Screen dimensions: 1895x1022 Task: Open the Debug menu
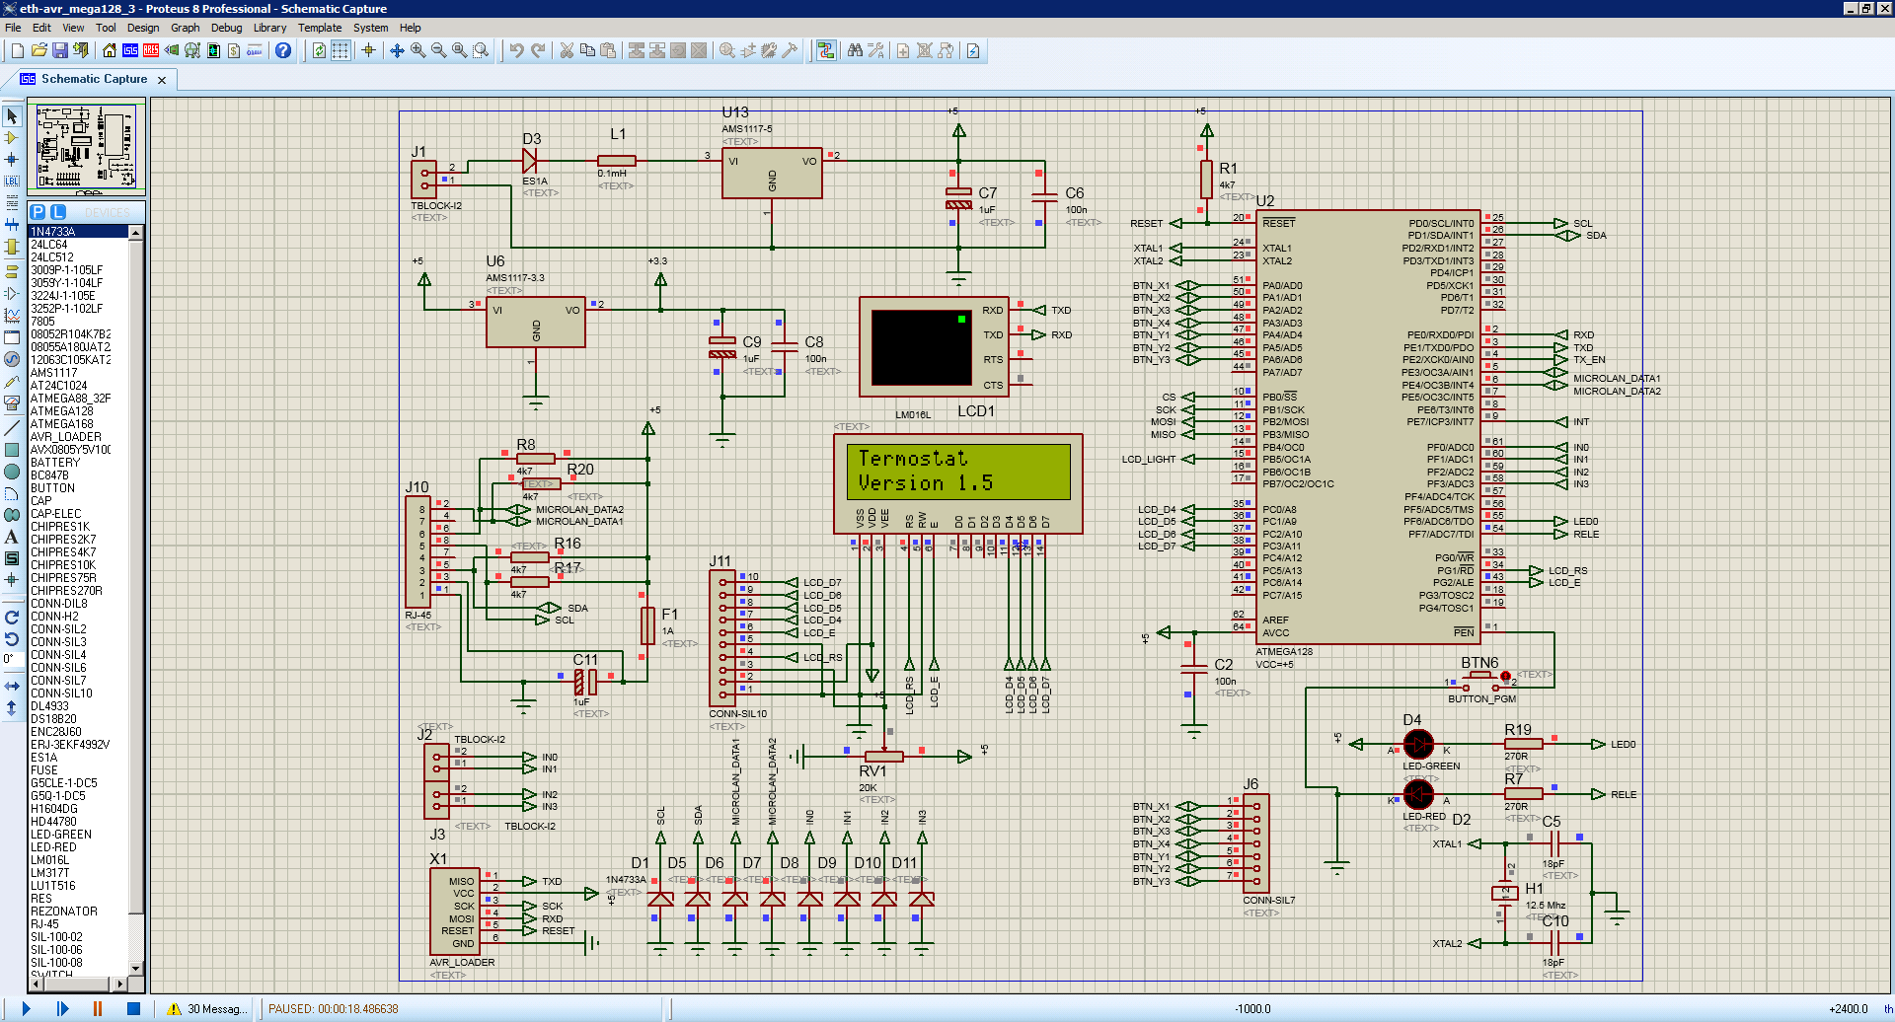tap(226, 28)
